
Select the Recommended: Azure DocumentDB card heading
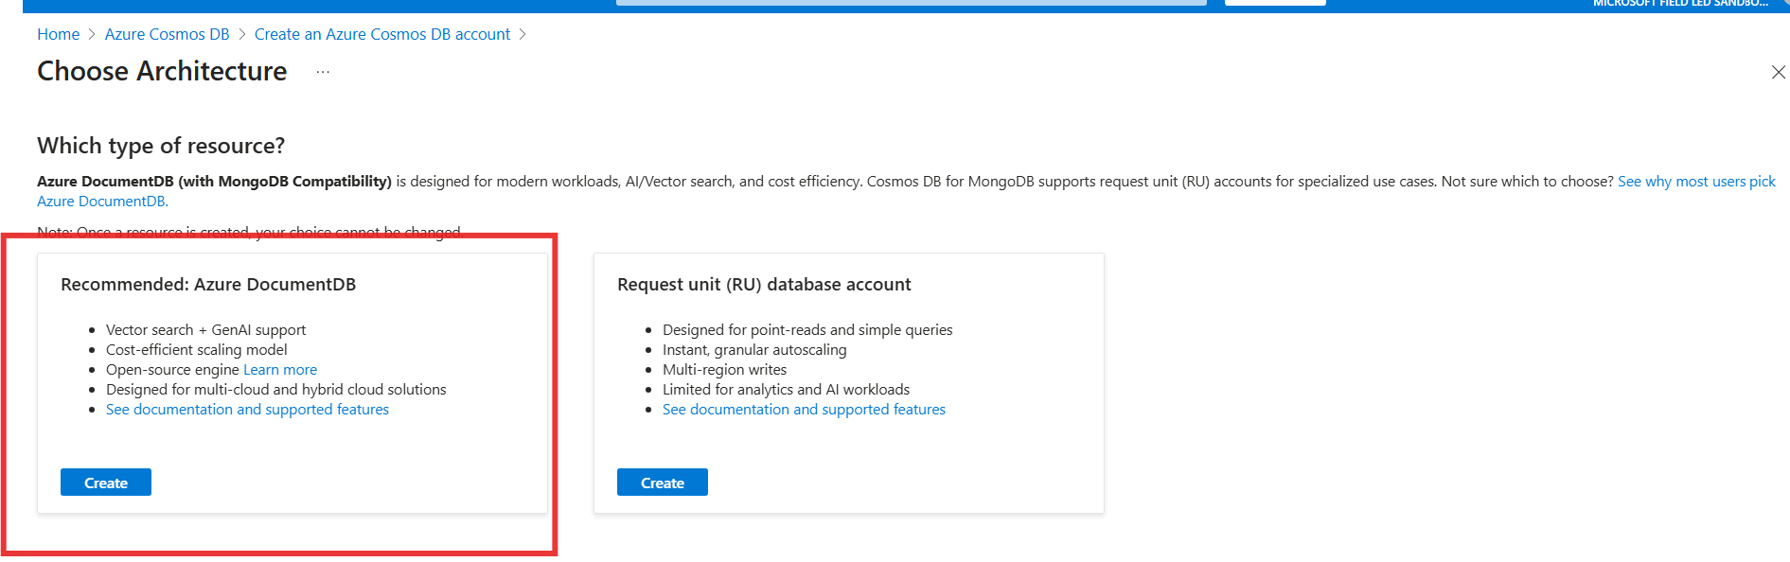click(x=208, y=285)
